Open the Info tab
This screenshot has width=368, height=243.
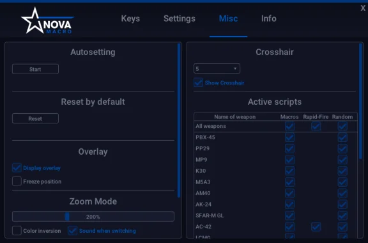pyautogui.click(x=269, y=19)
